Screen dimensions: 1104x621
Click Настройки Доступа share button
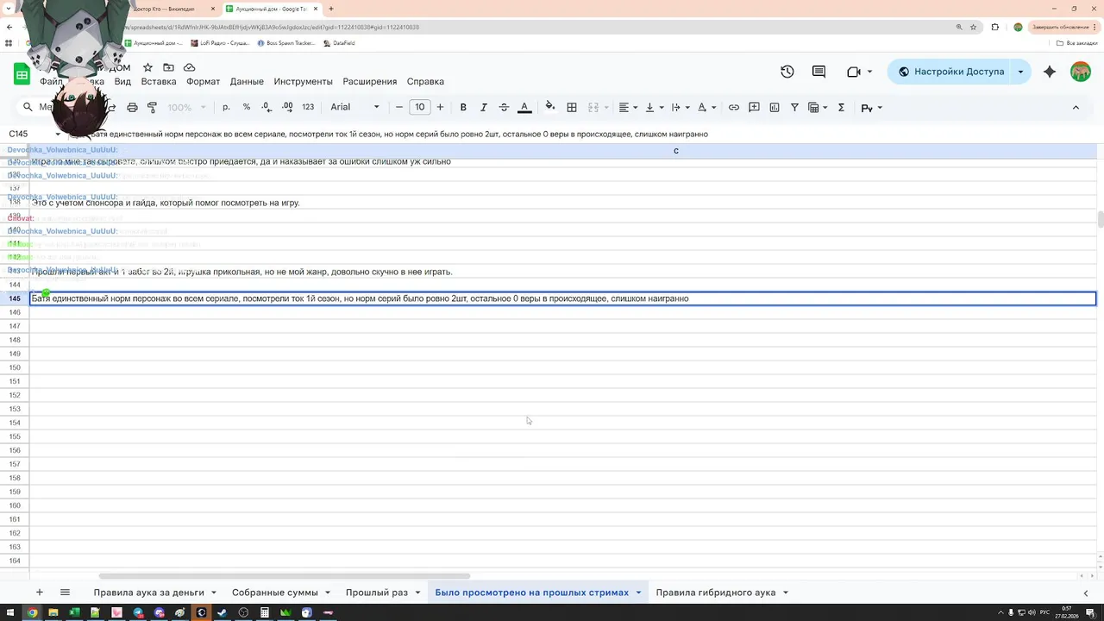coord(950,72)
